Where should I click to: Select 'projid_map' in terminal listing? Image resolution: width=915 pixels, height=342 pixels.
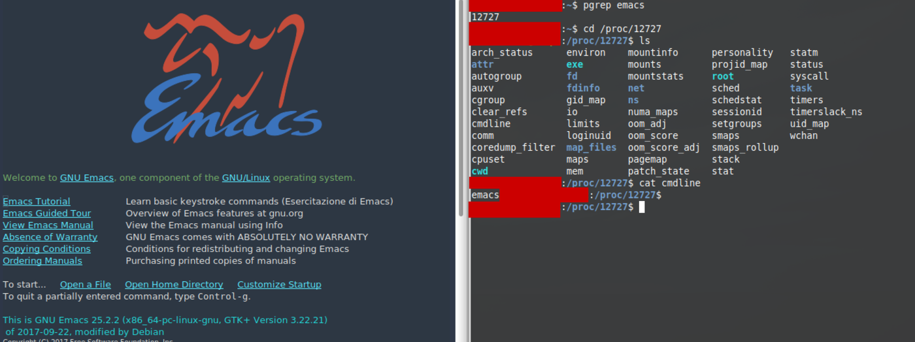[x=740, y=65]
